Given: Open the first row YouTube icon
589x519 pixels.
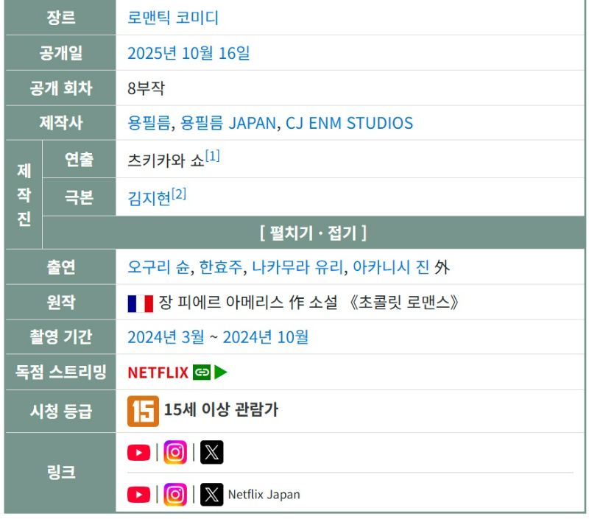Looking at the screenshot, I should pos(138,453).
